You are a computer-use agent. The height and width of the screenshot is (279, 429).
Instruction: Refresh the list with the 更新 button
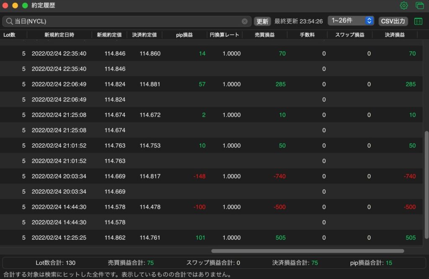(x=262, y=21)
